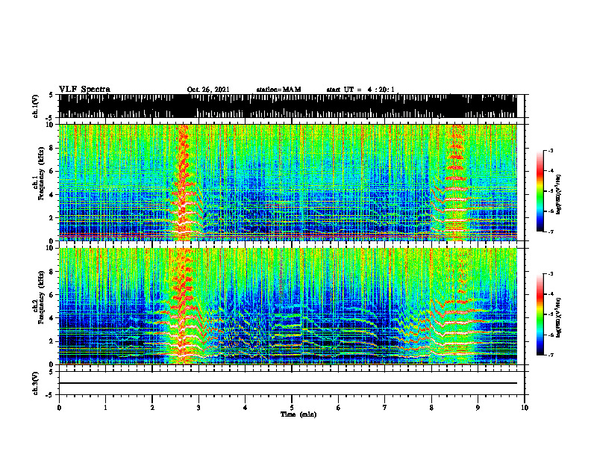This screenshot has width=591, height=457.
Task: Click time axis tick label "1"
Action: tap(105, 408)
